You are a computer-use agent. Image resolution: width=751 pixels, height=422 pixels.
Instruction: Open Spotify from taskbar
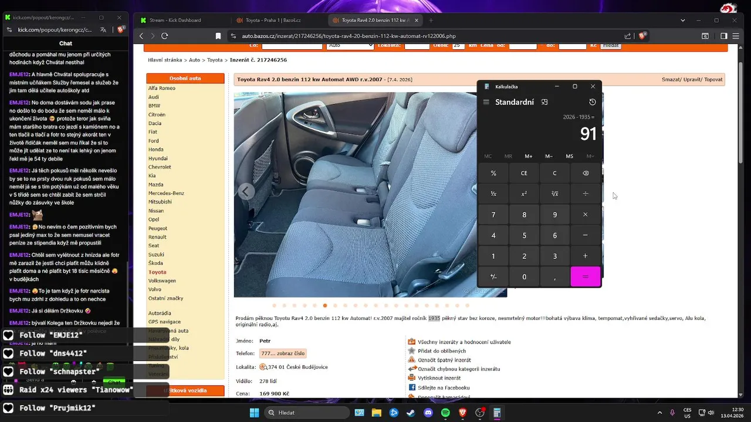[445, 413]
